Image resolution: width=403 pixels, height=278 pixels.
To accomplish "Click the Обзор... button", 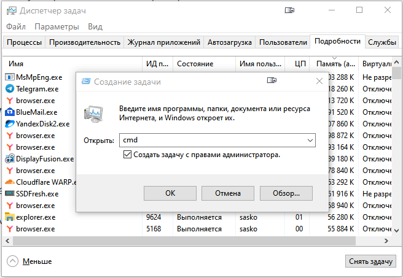I will pyautogui.click(x=286, y=193).
